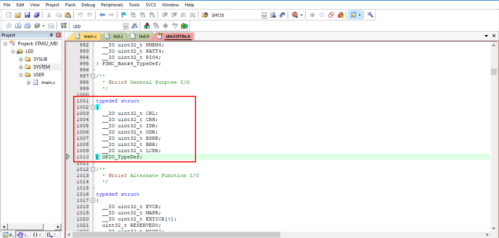499x238 pixels.
Task: Open the Debug menu
Action: pyautogui.click(x=88, y=5)
